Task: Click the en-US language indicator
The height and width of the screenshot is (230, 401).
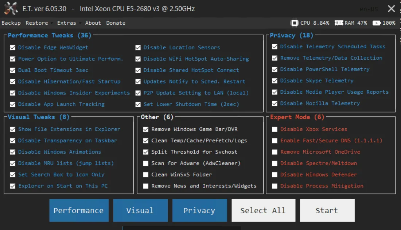Action: [369, 9]
